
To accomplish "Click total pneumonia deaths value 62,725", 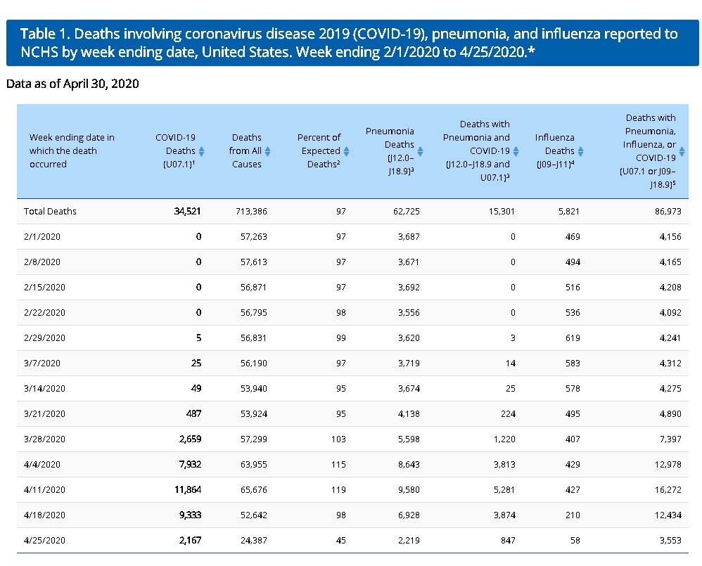I will coord(407,211).
